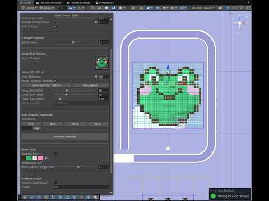Image resolution: width=269 pixels, height=201 pixels.
Task: Click the Generate Shooters button
Action: (65, 137)
